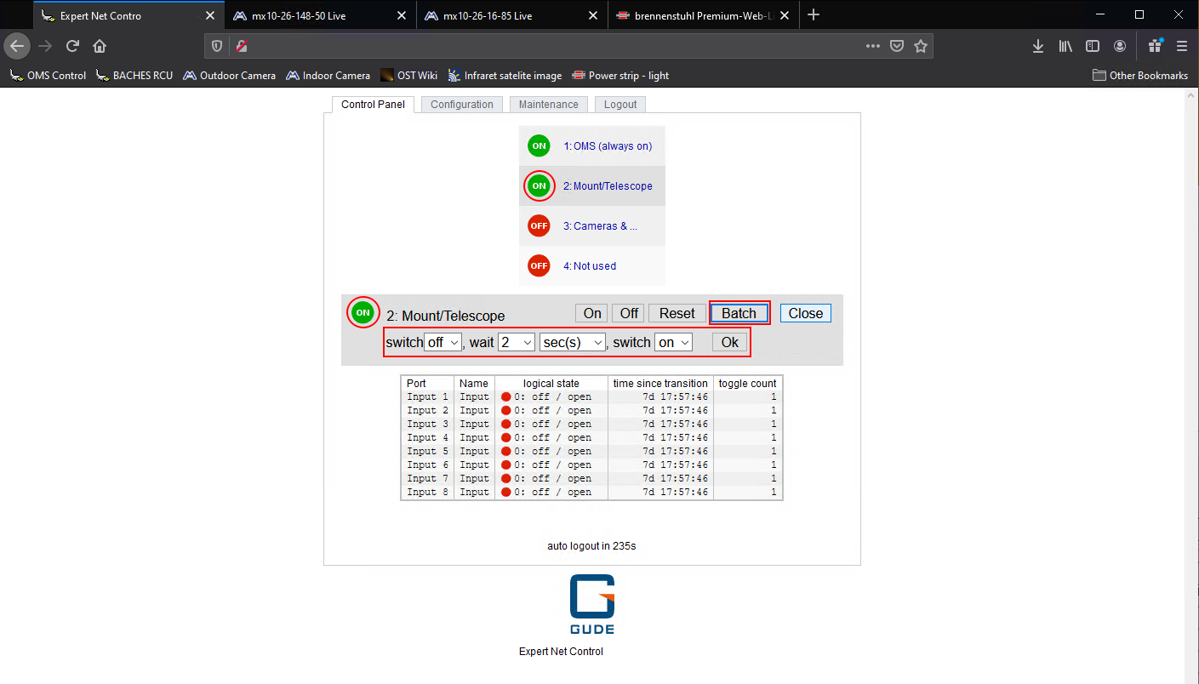
Task: Expand the wait duration number dropdown
Action: [516, 342]
